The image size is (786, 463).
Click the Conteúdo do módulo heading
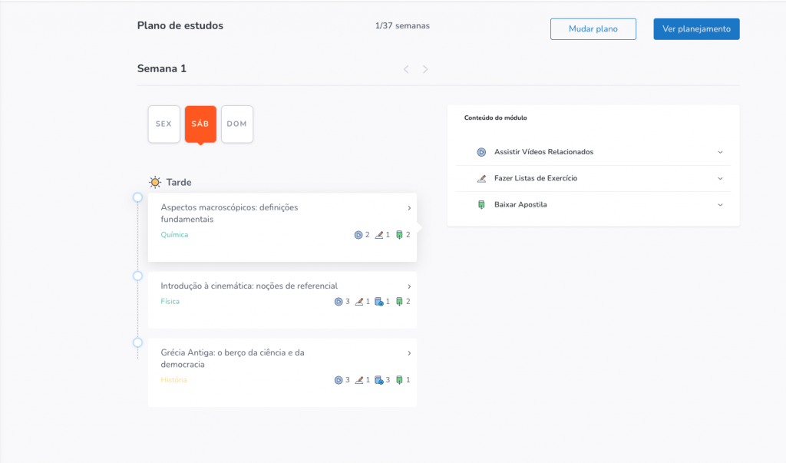(495, 118)
